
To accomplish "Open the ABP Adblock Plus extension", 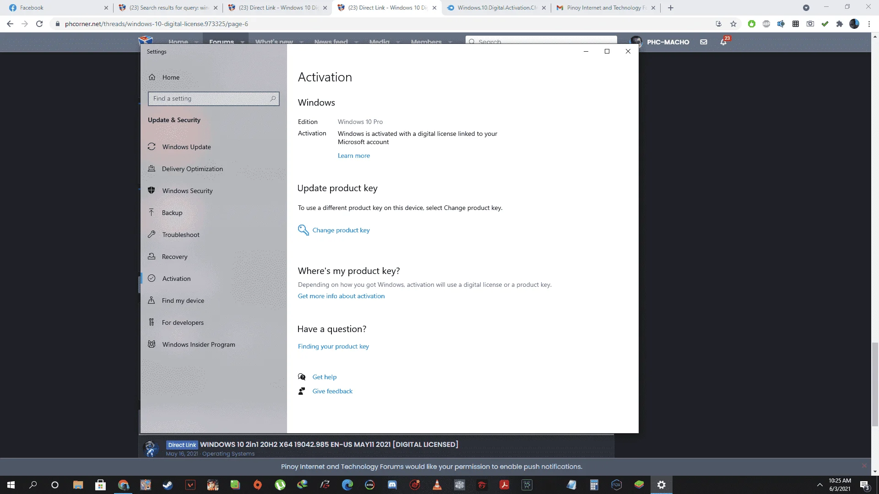I will [x=766, y=24].
